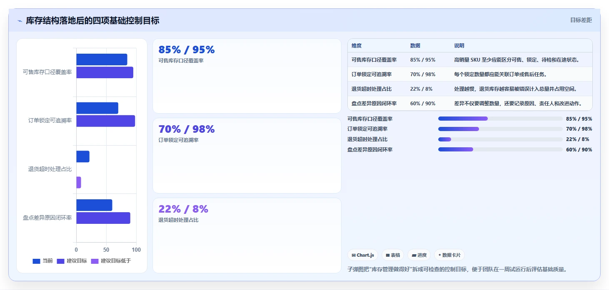This screenshot has width=609, height=290.
Task: Click the blue 当前 legend swatch
Action: 36,261
